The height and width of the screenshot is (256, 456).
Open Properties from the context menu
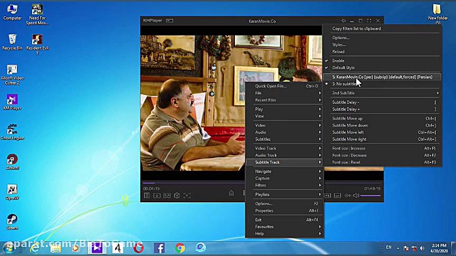pyautogui.click(x=285, y=211)
